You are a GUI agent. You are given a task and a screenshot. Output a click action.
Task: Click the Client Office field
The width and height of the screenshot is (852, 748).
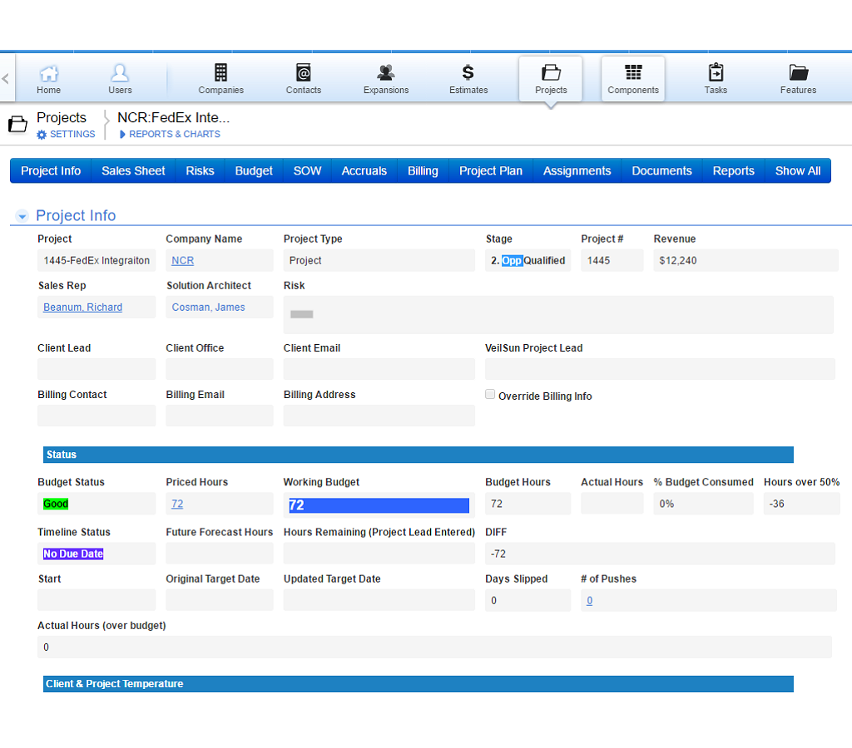pyautogui.click(x=220, y=369)
